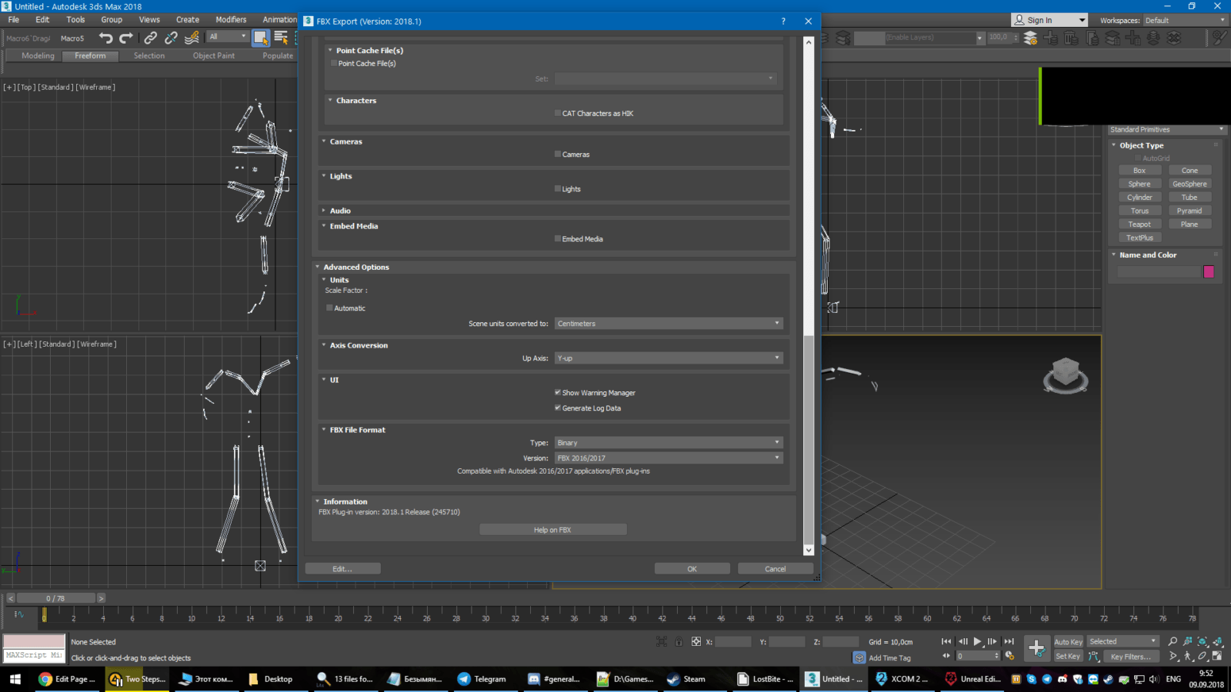The image size is (1231, 692).
Task: Select the Zoom All viewport icon
Action: tap(1188, 641)
